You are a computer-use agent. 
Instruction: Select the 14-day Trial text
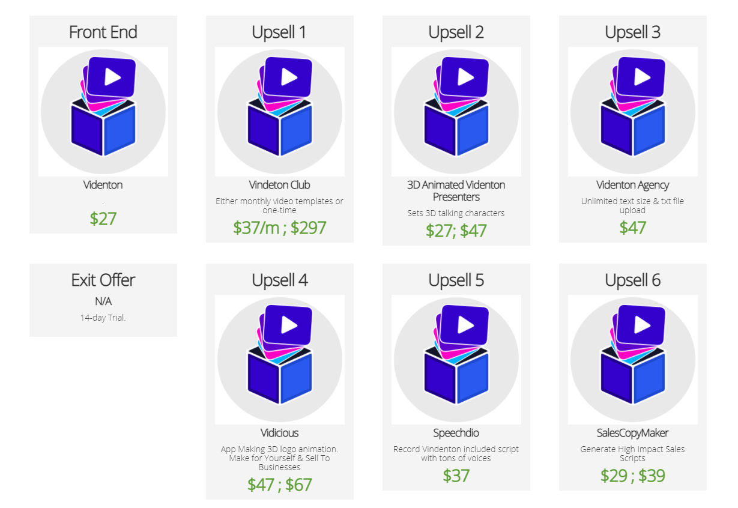pos(103,318)
